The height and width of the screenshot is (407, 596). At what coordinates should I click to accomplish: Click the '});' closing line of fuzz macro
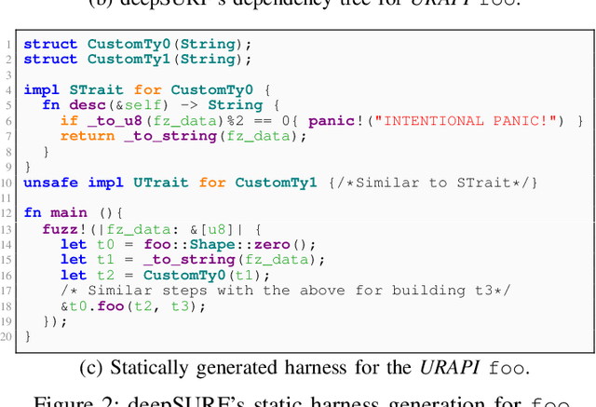[x=55, y=321]
